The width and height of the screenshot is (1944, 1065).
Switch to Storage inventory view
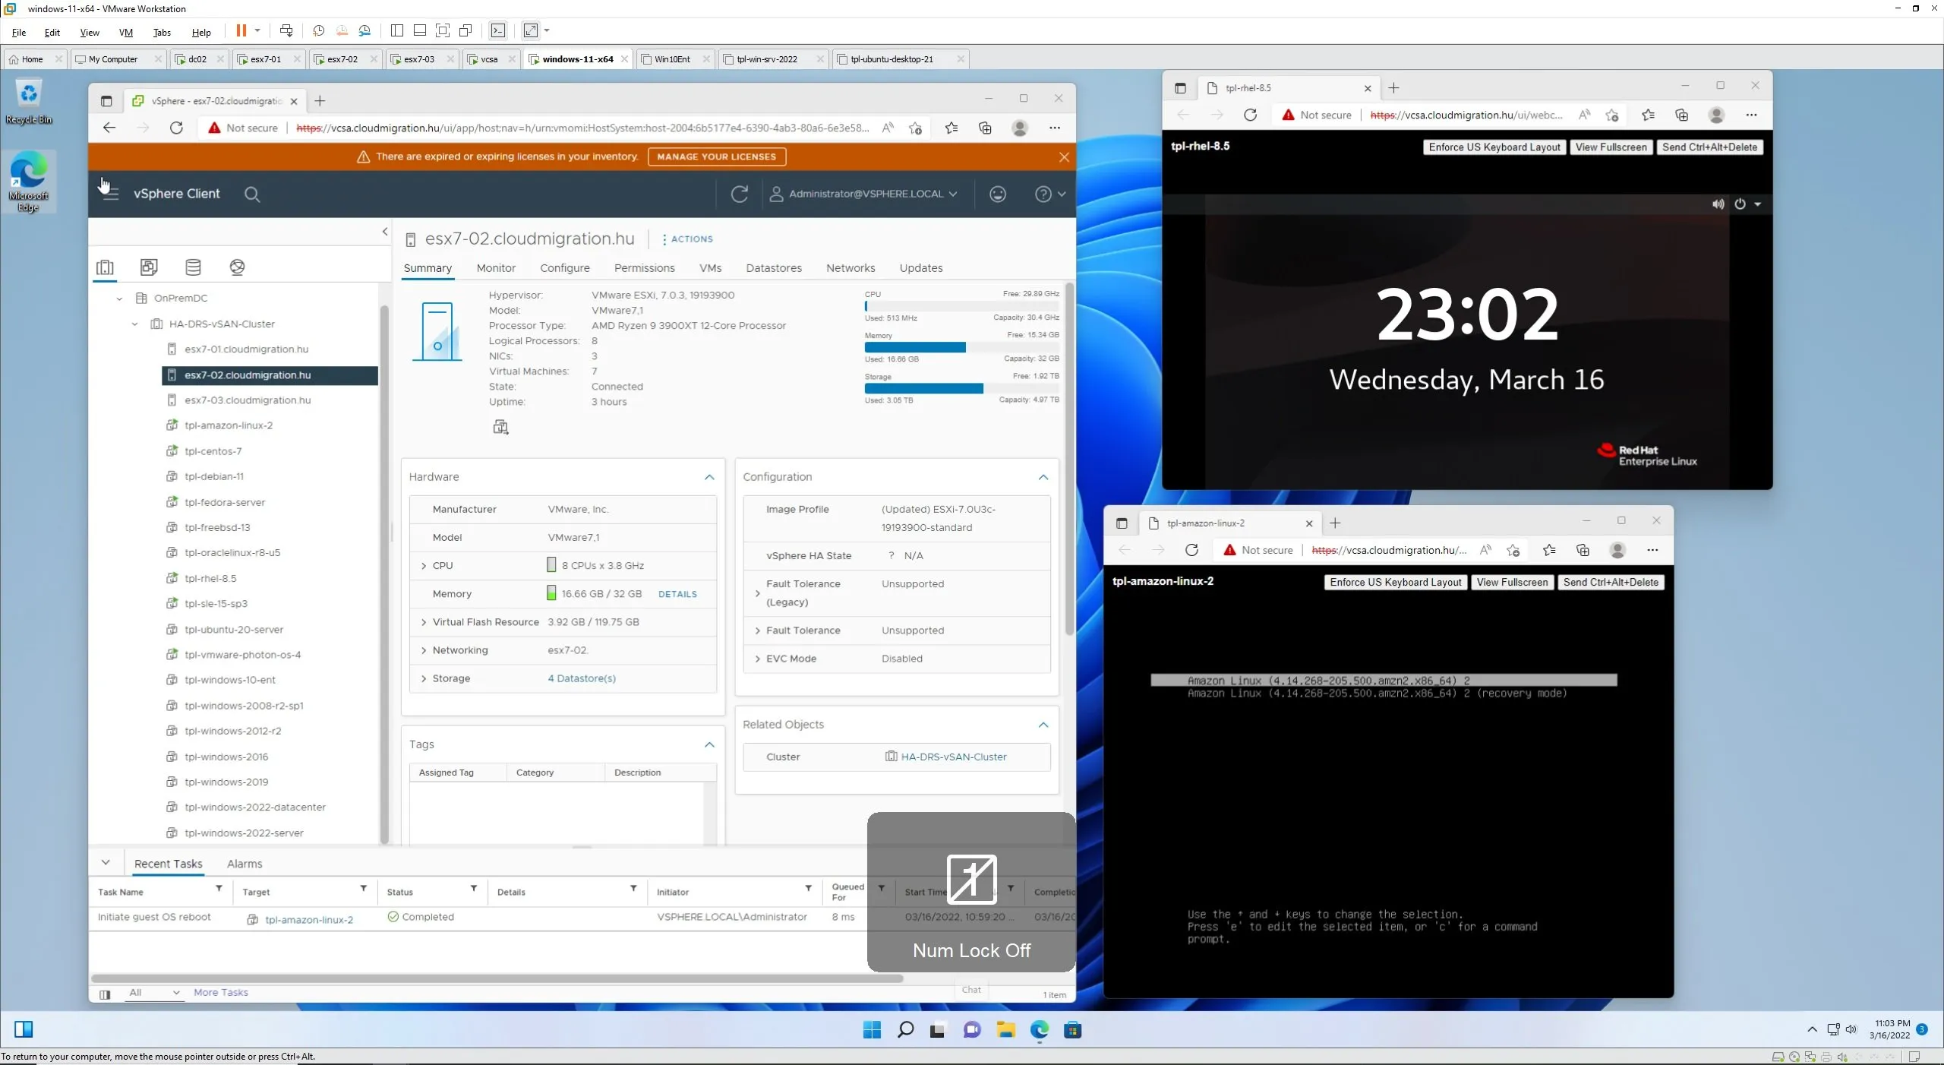point(193,267)
